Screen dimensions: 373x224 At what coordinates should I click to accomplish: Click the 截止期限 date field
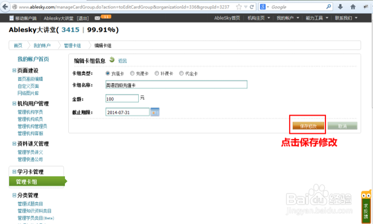coord(127,112)
